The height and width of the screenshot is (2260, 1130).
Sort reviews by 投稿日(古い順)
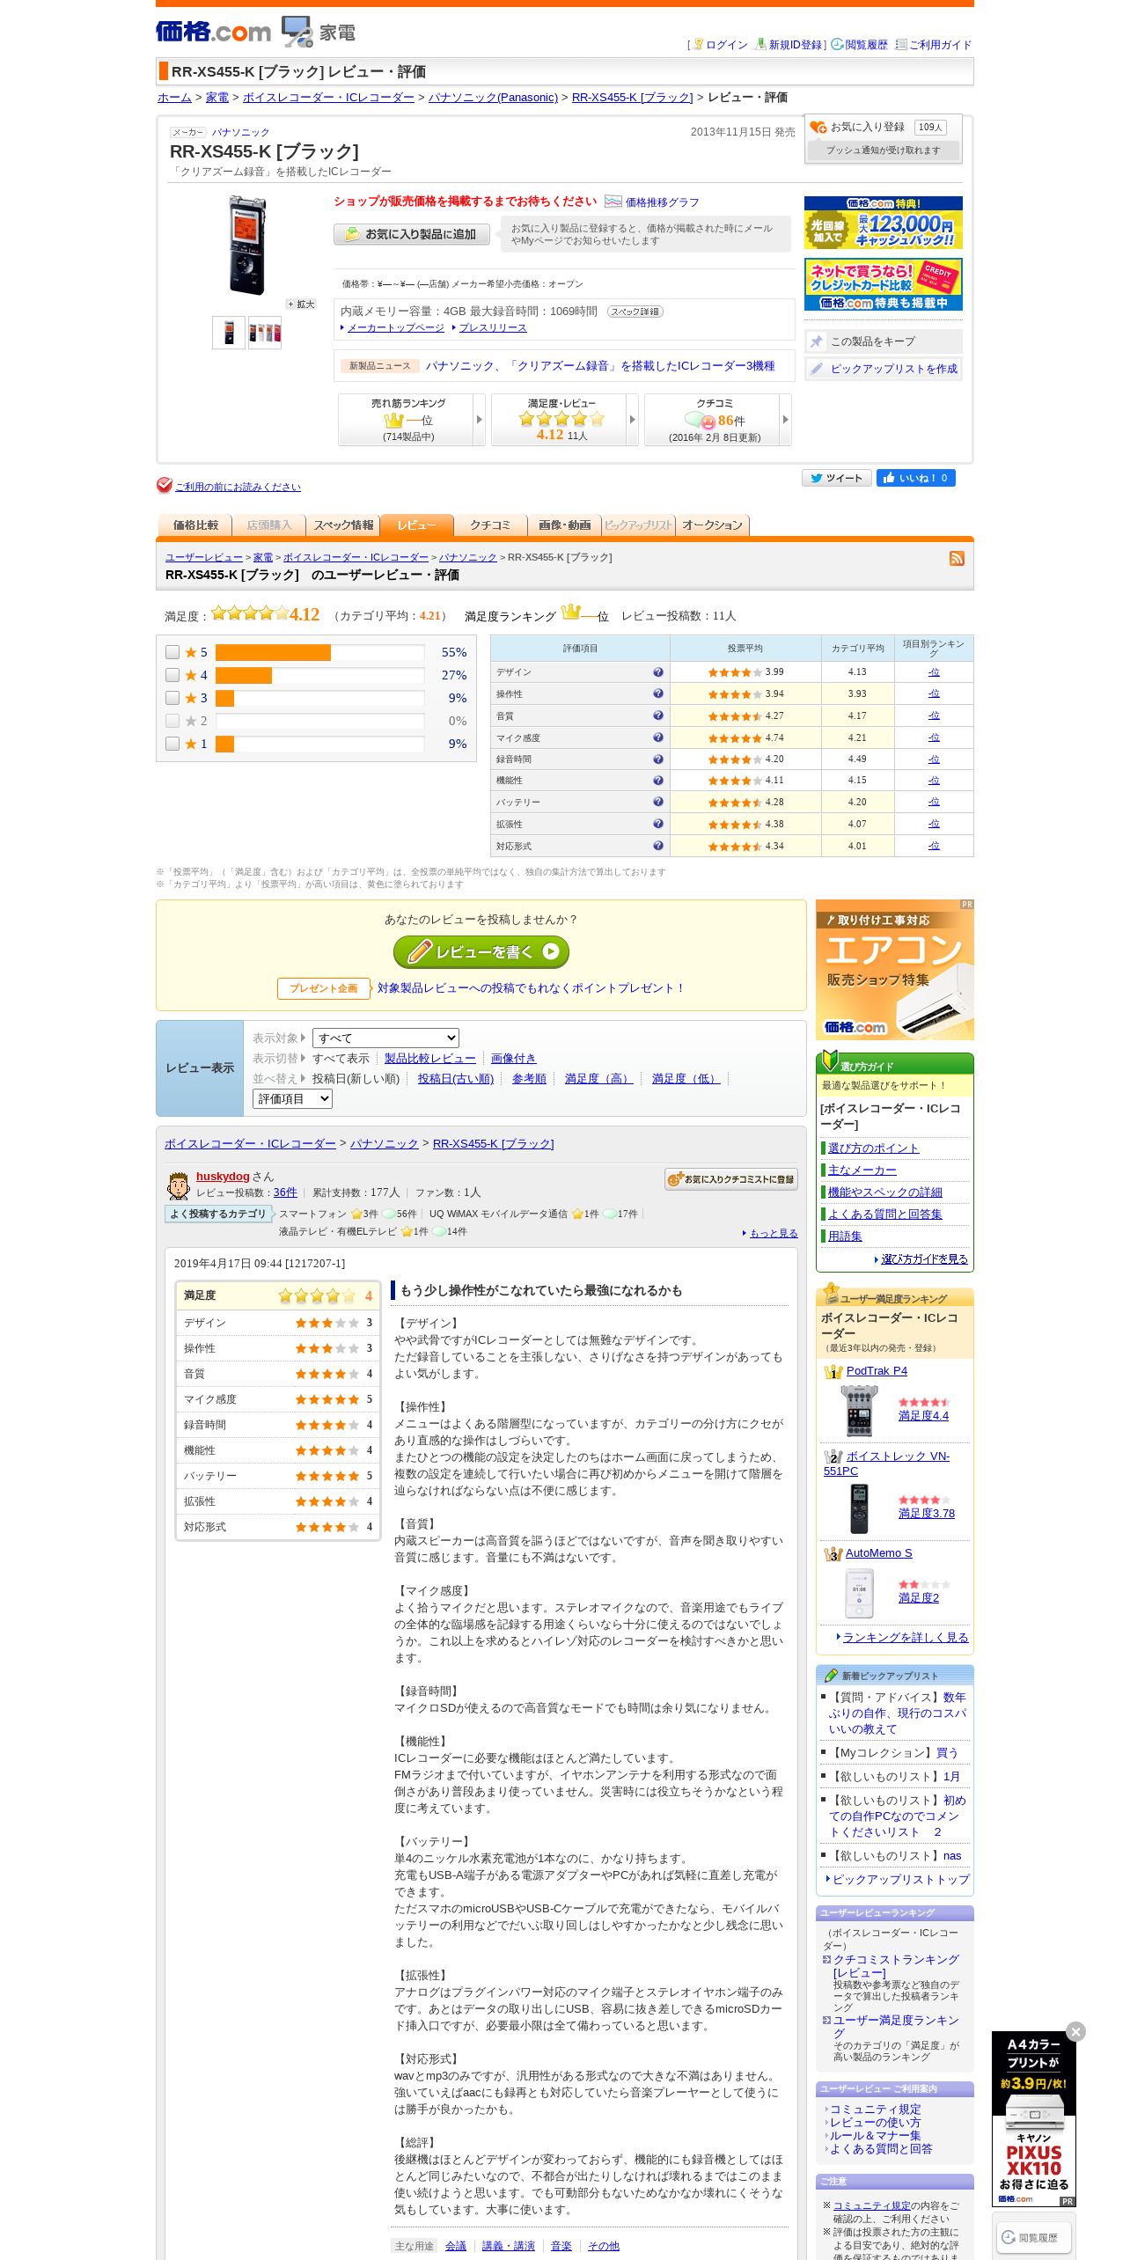coord(456,1079)
